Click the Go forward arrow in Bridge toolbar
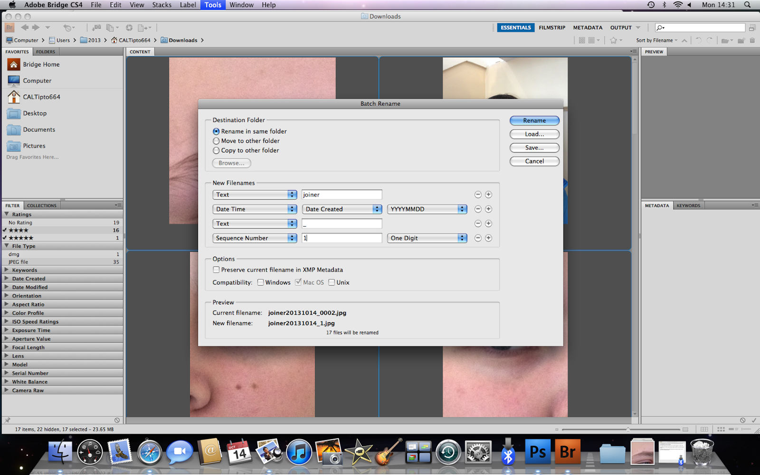This screenshot has height=475, width=760. pyautogui.click(x=36, y=28)
